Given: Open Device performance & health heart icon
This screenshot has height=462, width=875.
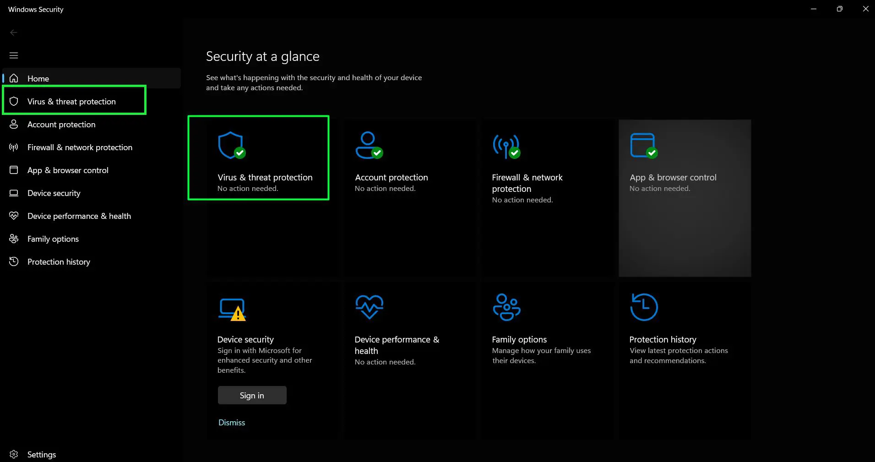Looking at the screenshot, I should (14, 216).
